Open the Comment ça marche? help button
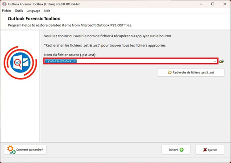231x163 pixels. coord(25,150)
